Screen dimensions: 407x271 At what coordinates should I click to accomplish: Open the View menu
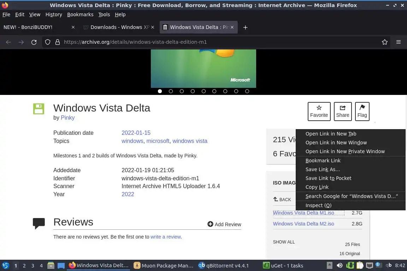click(35, 14)
